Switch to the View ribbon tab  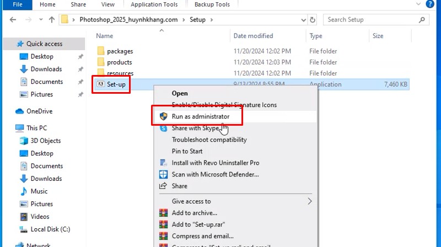[x=108, y=4]
